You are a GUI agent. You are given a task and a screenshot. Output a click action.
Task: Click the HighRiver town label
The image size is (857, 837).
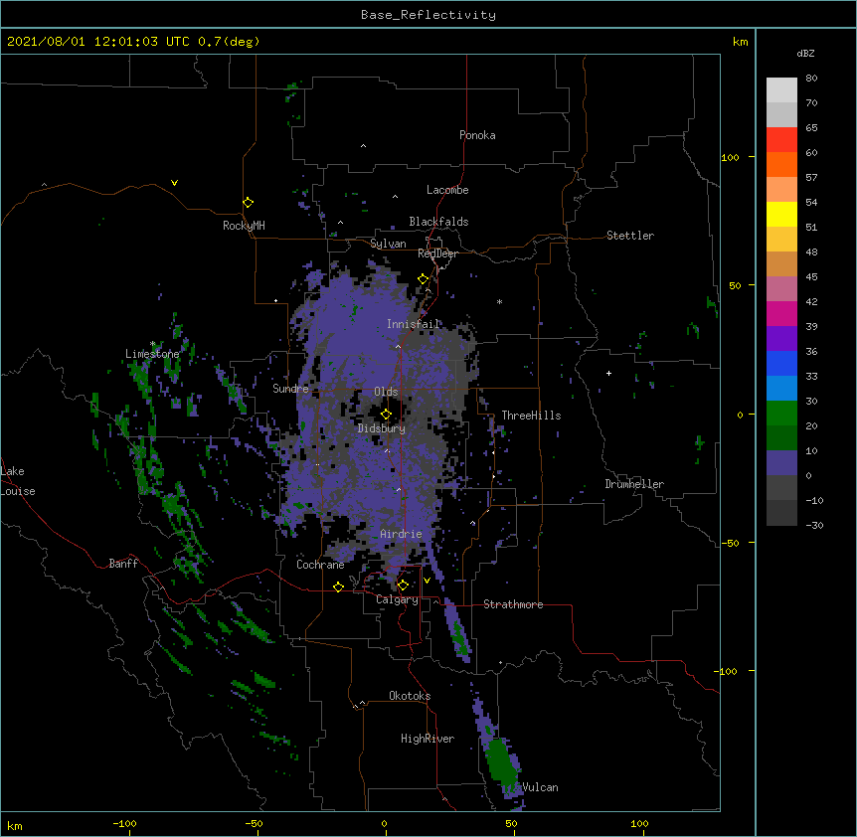tap(428, 739)
